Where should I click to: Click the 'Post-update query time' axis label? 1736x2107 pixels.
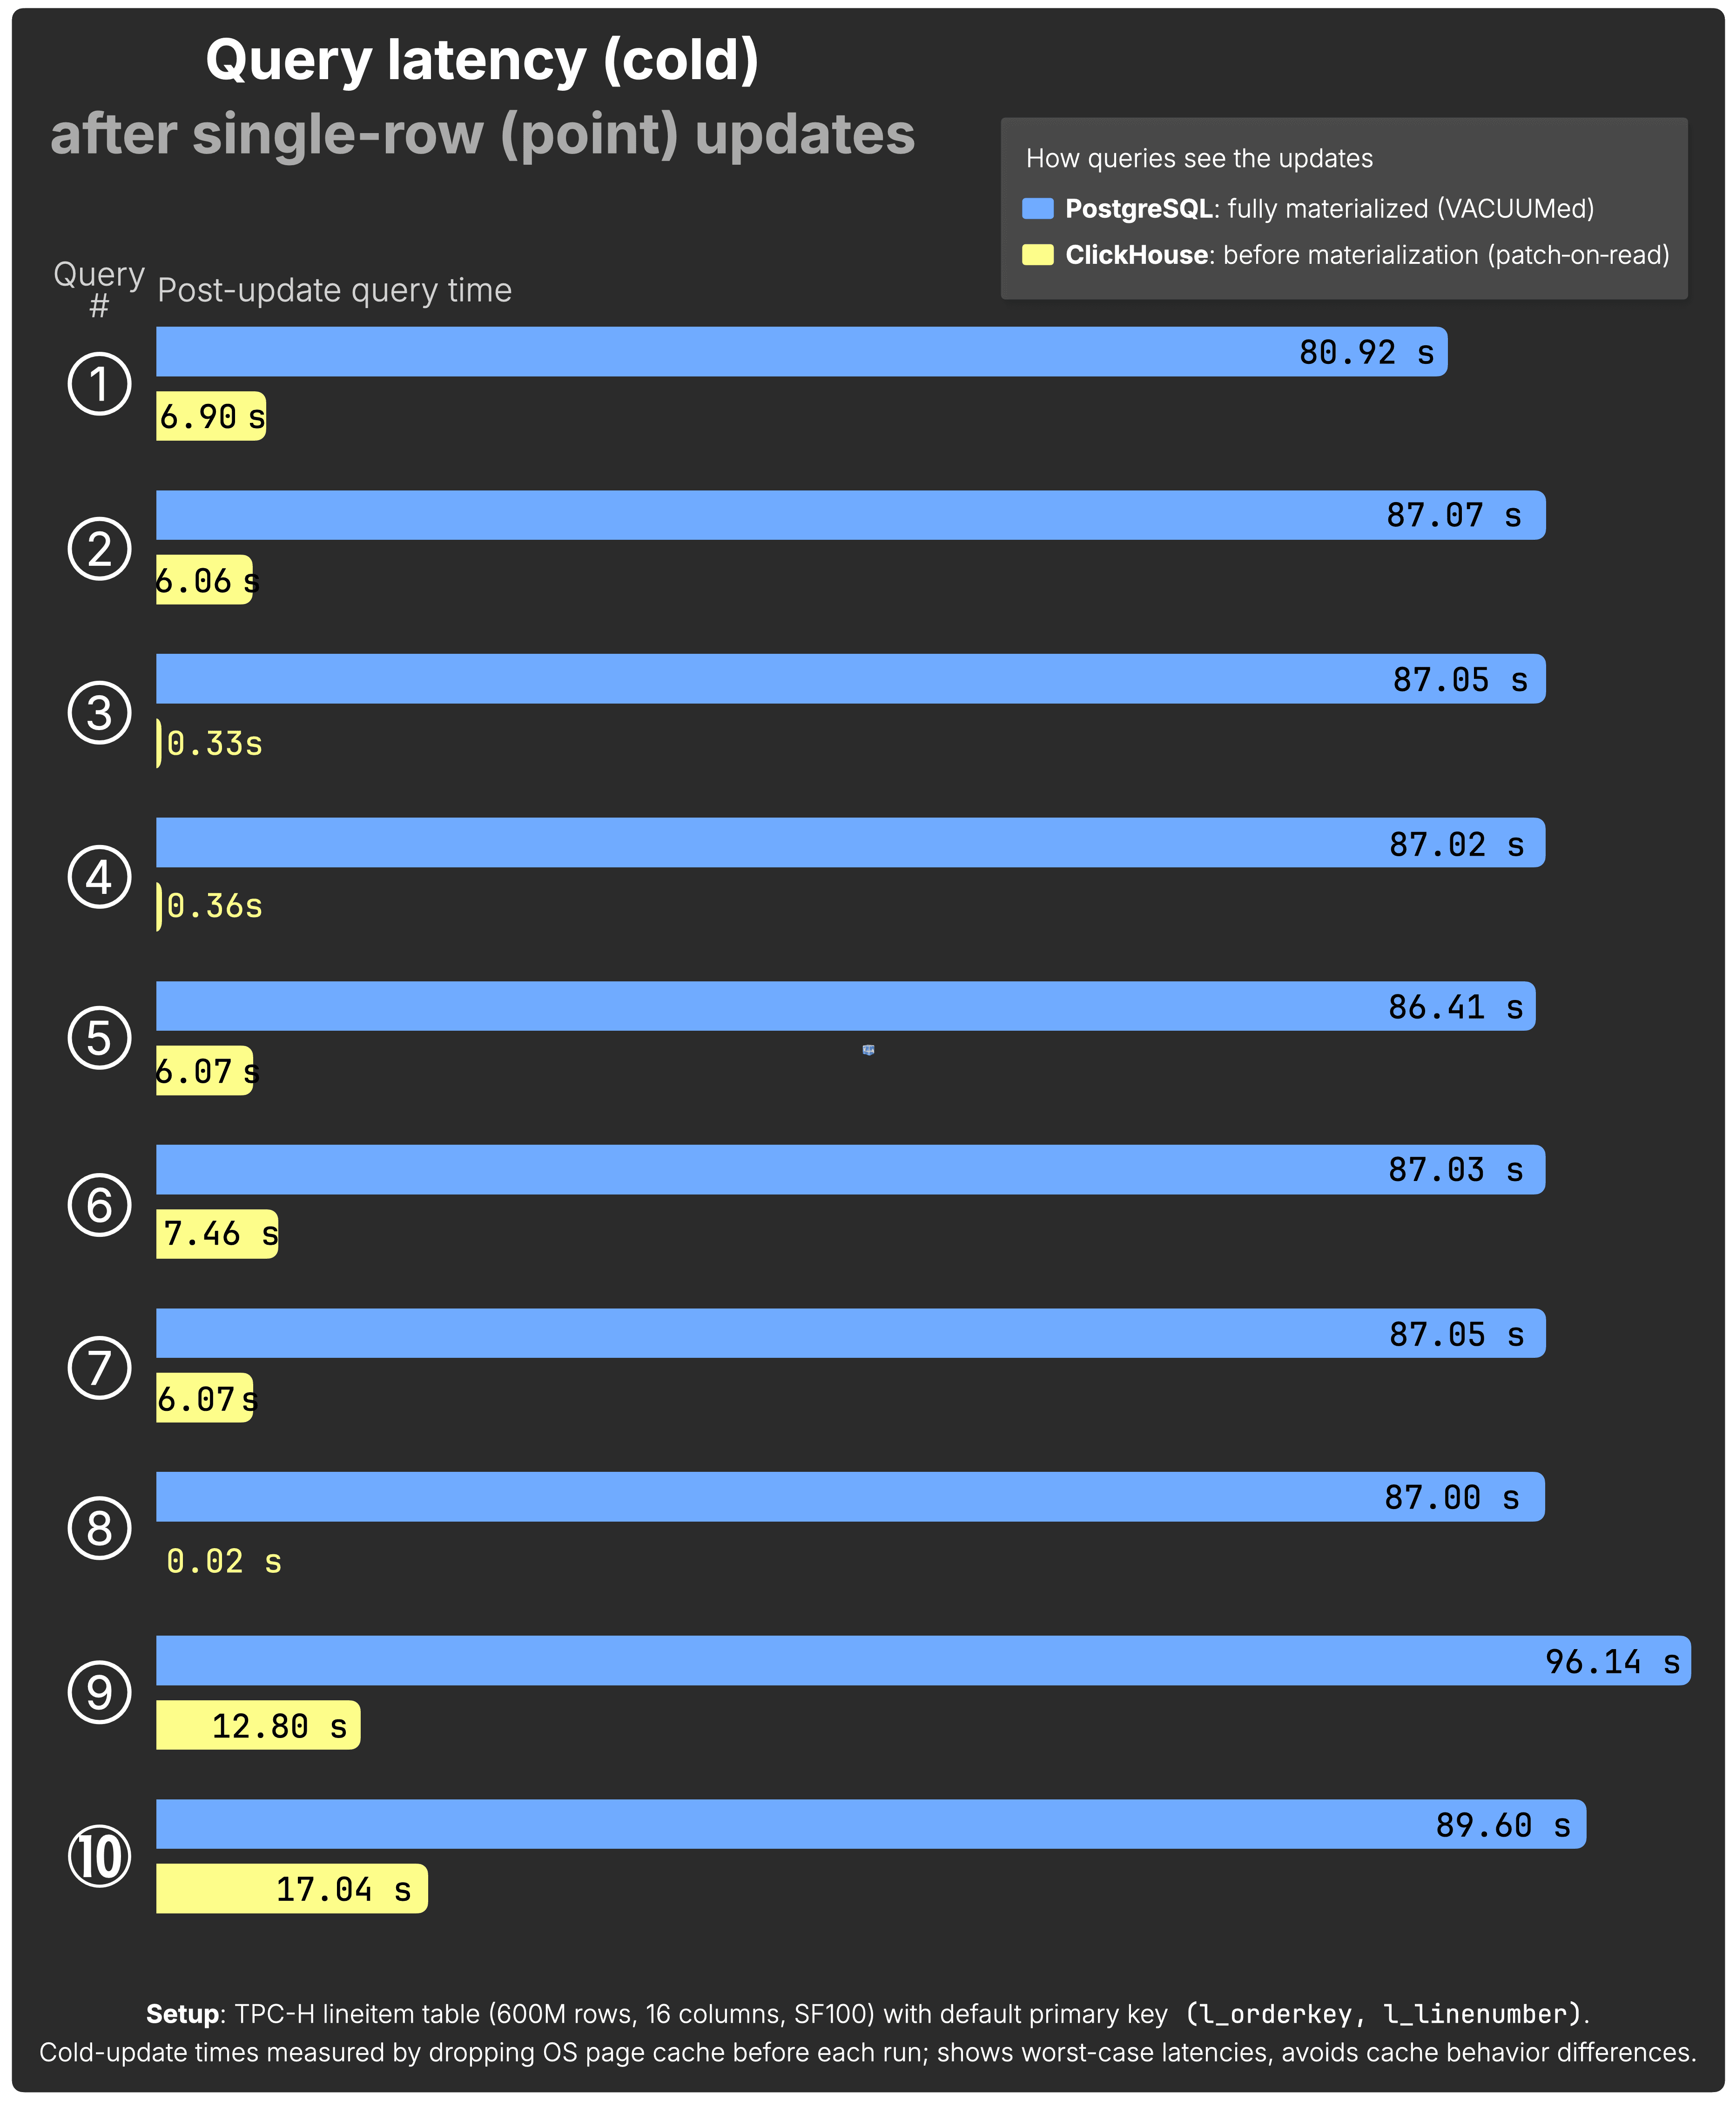tap(334, 290)
